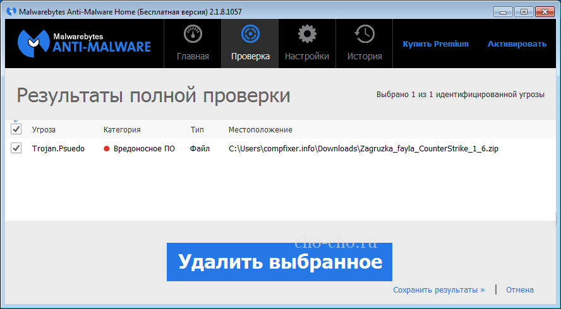Select the Проверка scan target icon
Screen dimensions: 561x309
point(250,34)
